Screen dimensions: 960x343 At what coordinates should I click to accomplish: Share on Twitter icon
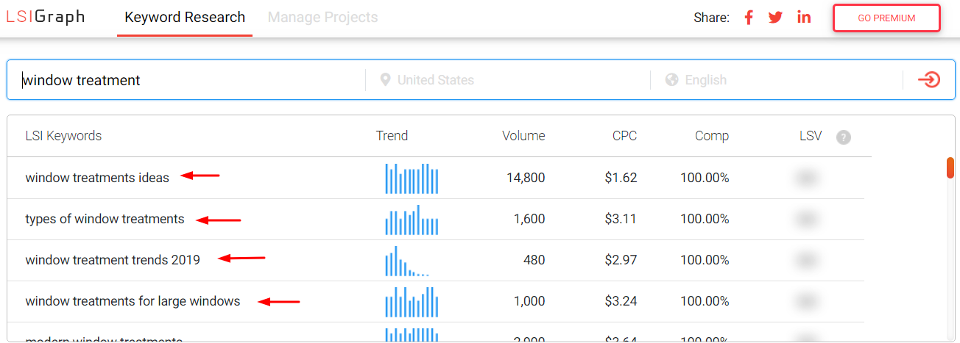click(775, 18)
